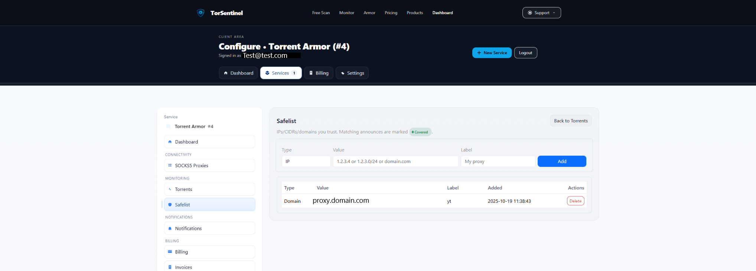Click the Logout button
The image size is (756, 271).
pyautogui.click(x=525, y=53)
